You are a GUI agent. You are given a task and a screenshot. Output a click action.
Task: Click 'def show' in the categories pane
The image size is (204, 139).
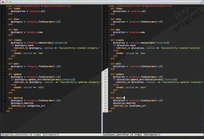pyautogui.click(x=14, y=19)
